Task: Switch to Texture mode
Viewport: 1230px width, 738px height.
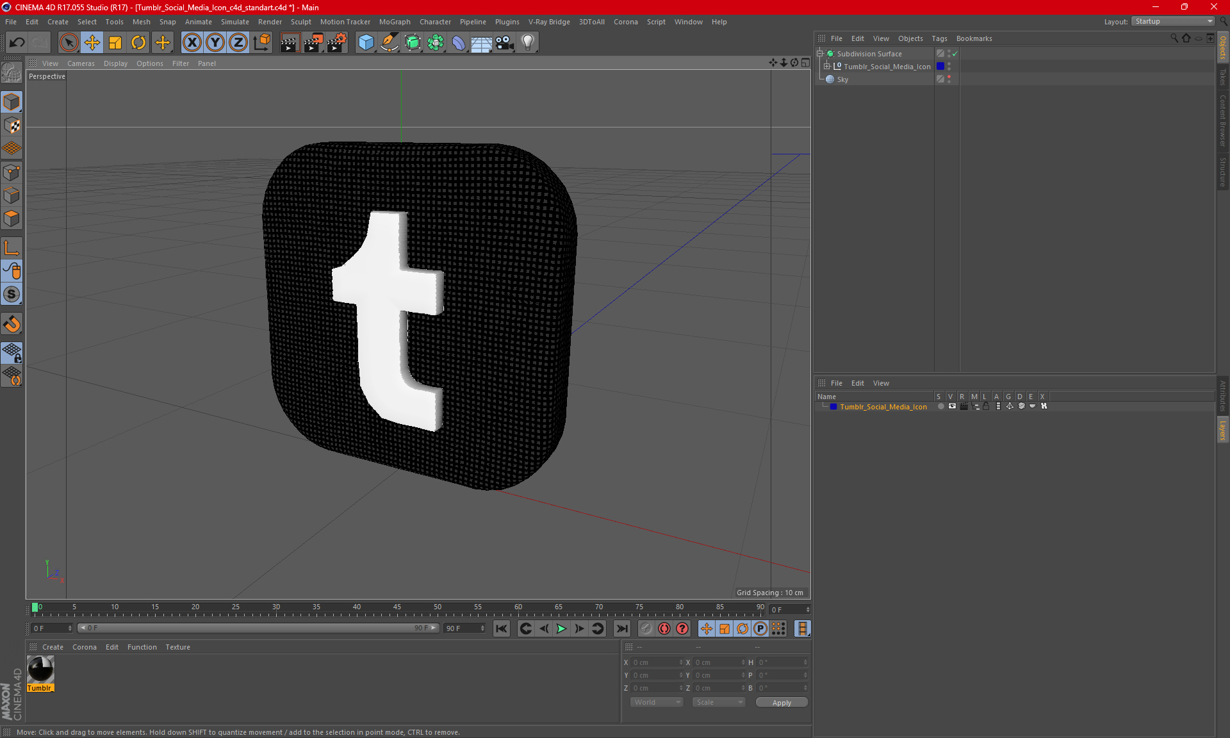Action: [x=12, y=126]
